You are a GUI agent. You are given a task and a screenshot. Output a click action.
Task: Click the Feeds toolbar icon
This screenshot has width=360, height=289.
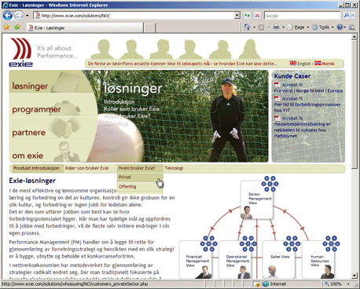tap(261, 27)
